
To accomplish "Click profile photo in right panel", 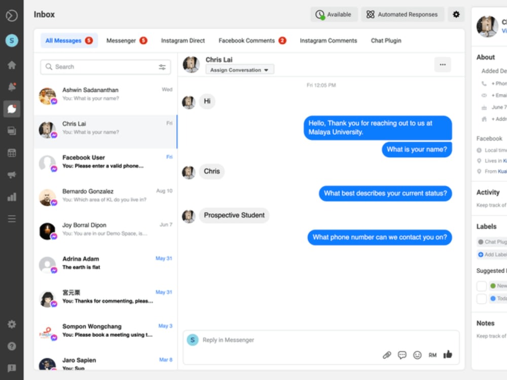I will point(487,26).
